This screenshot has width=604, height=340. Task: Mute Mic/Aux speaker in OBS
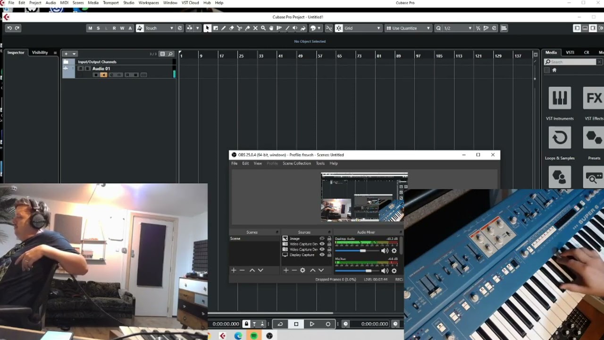pos(385,271)
